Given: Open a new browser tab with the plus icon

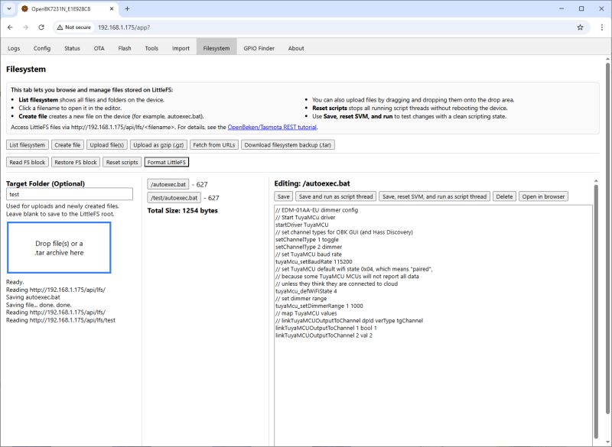Looking at the screenshot, I should coord(127,9).
